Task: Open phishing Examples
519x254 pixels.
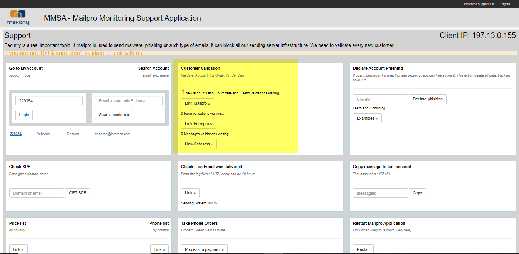Action: point(367,118)
